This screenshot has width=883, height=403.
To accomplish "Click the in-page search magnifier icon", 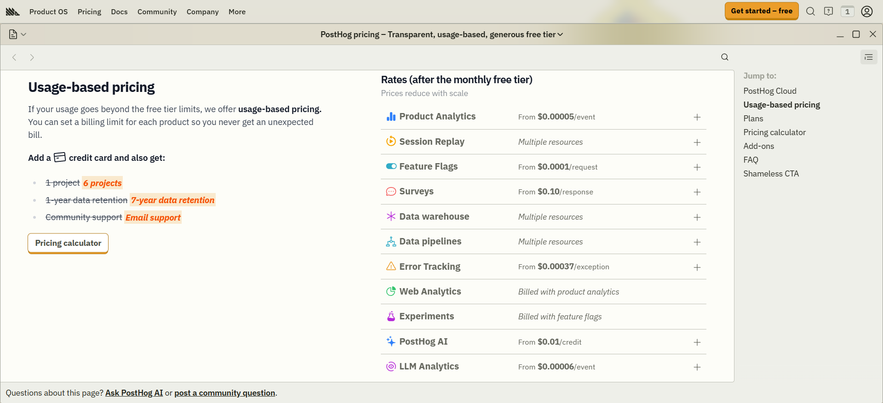I will point(724,57).
